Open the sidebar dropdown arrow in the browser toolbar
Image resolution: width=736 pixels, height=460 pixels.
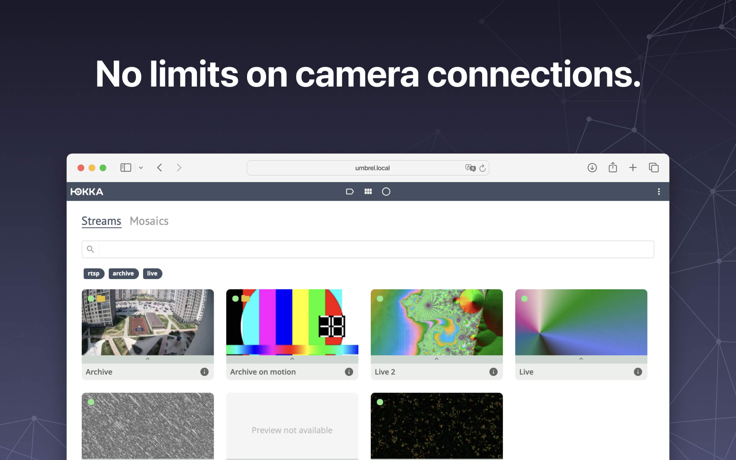click(141, 167)
